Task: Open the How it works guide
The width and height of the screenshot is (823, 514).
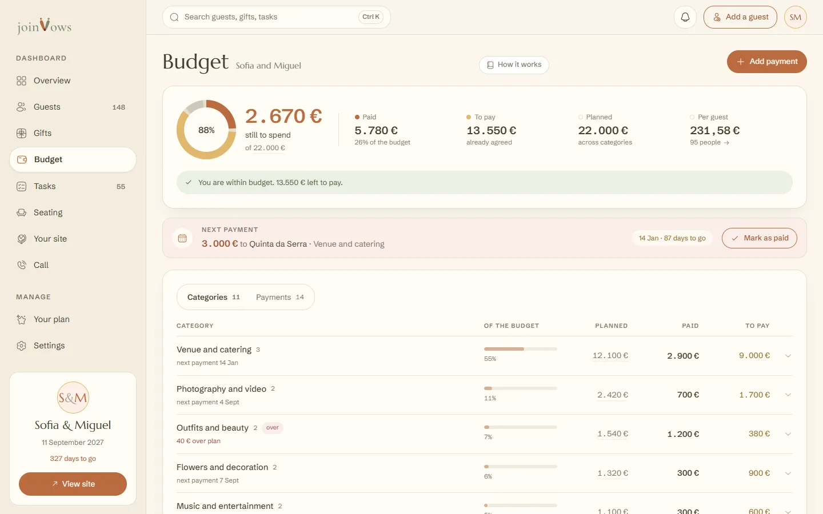Action: [514, 65]
